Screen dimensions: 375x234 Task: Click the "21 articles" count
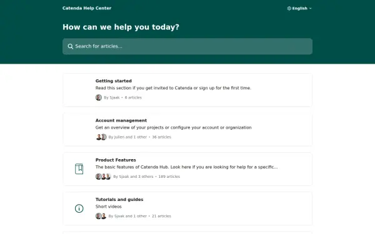(x=161, y=216)
